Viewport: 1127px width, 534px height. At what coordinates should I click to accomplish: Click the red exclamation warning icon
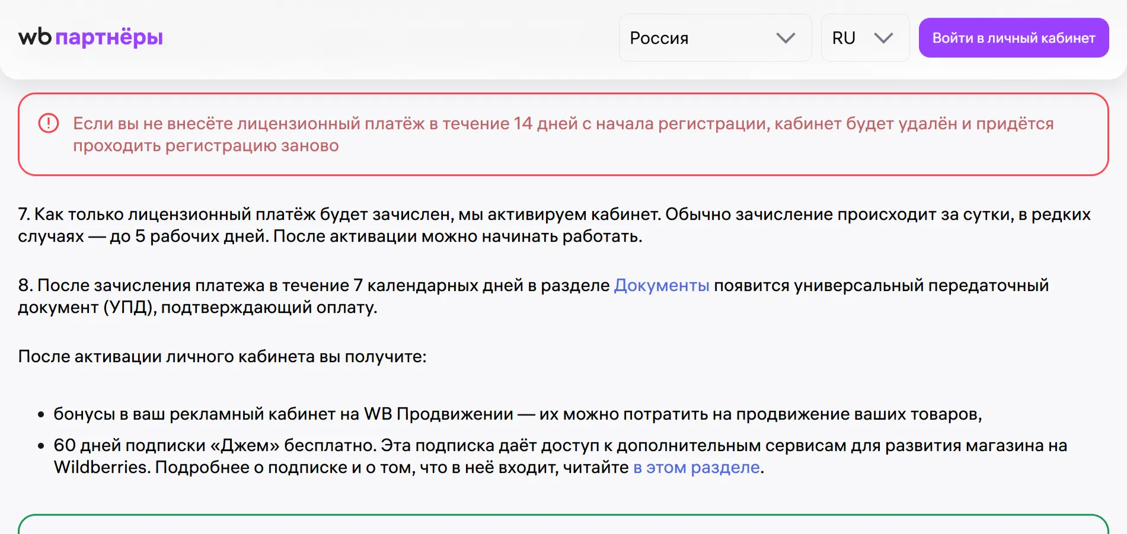pyautogui.click(x=49, y=123)
